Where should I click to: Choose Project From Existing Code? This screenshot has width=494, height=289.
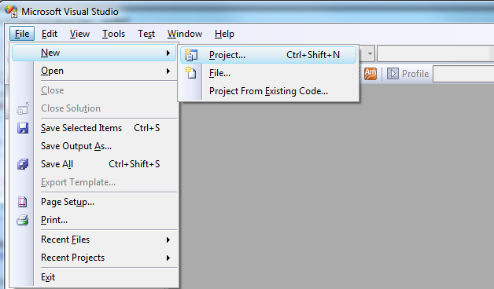coord(268,91)
